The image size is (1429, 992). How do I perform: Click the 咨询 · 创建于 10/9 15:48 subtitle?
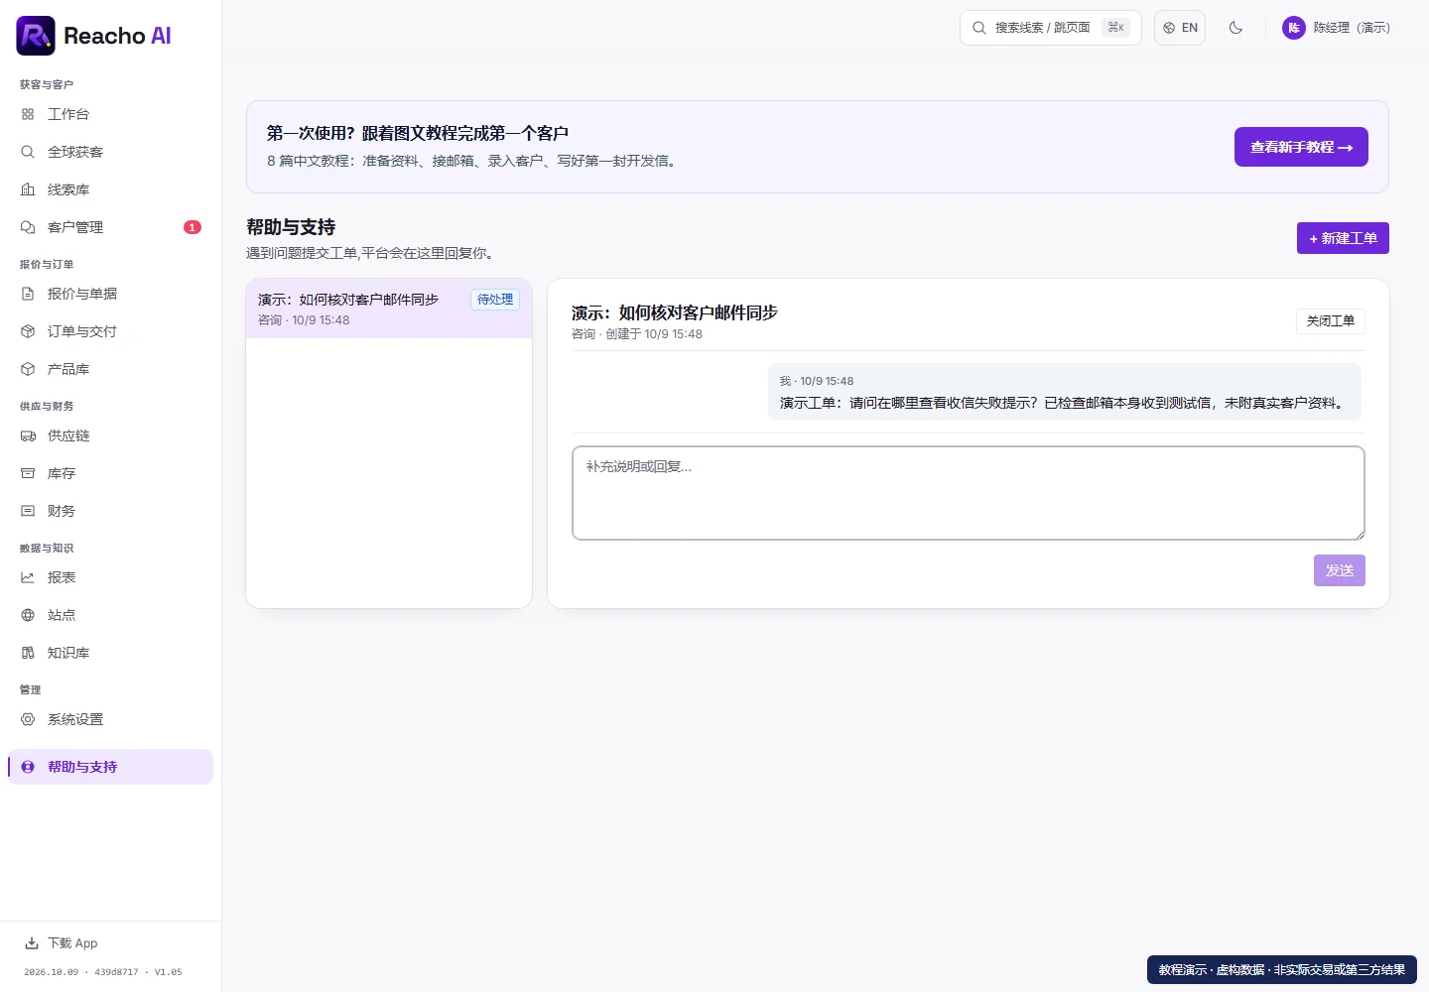point(637,334)
